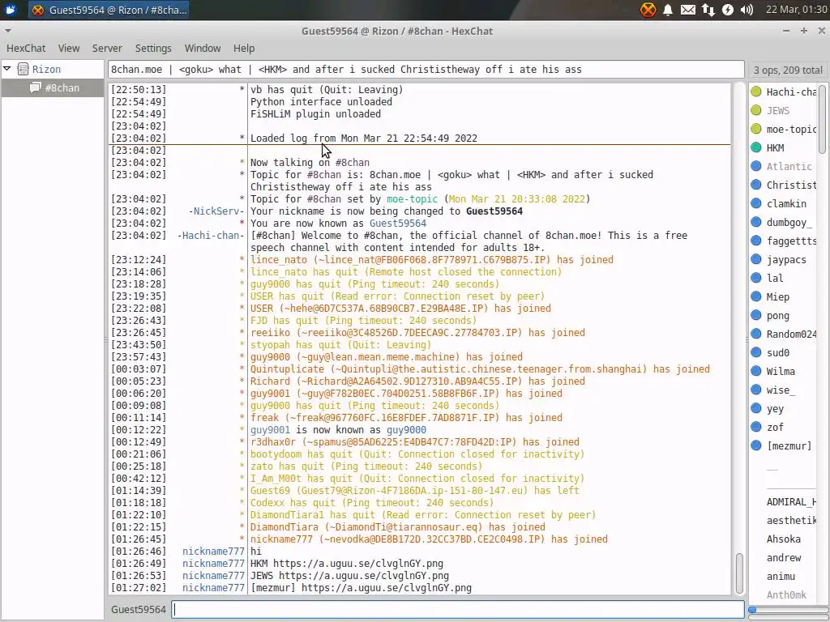Screen dimensions: 830x622
Task: Select user HKM in user list
Action: coord(775,148)
